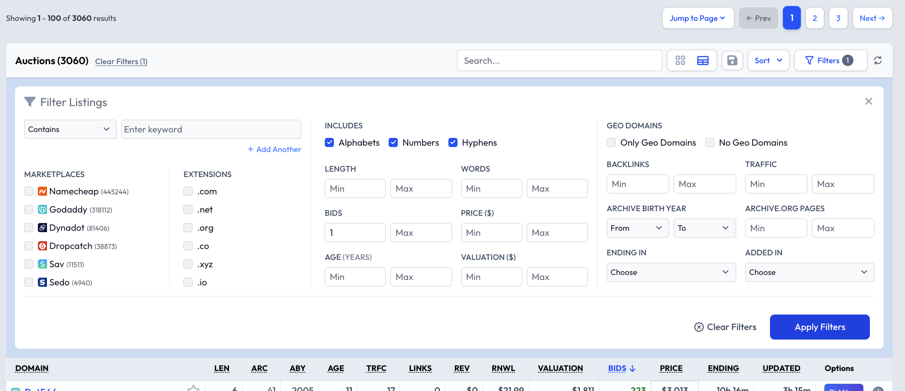
Task: Go to page 2
Action: 815,18
